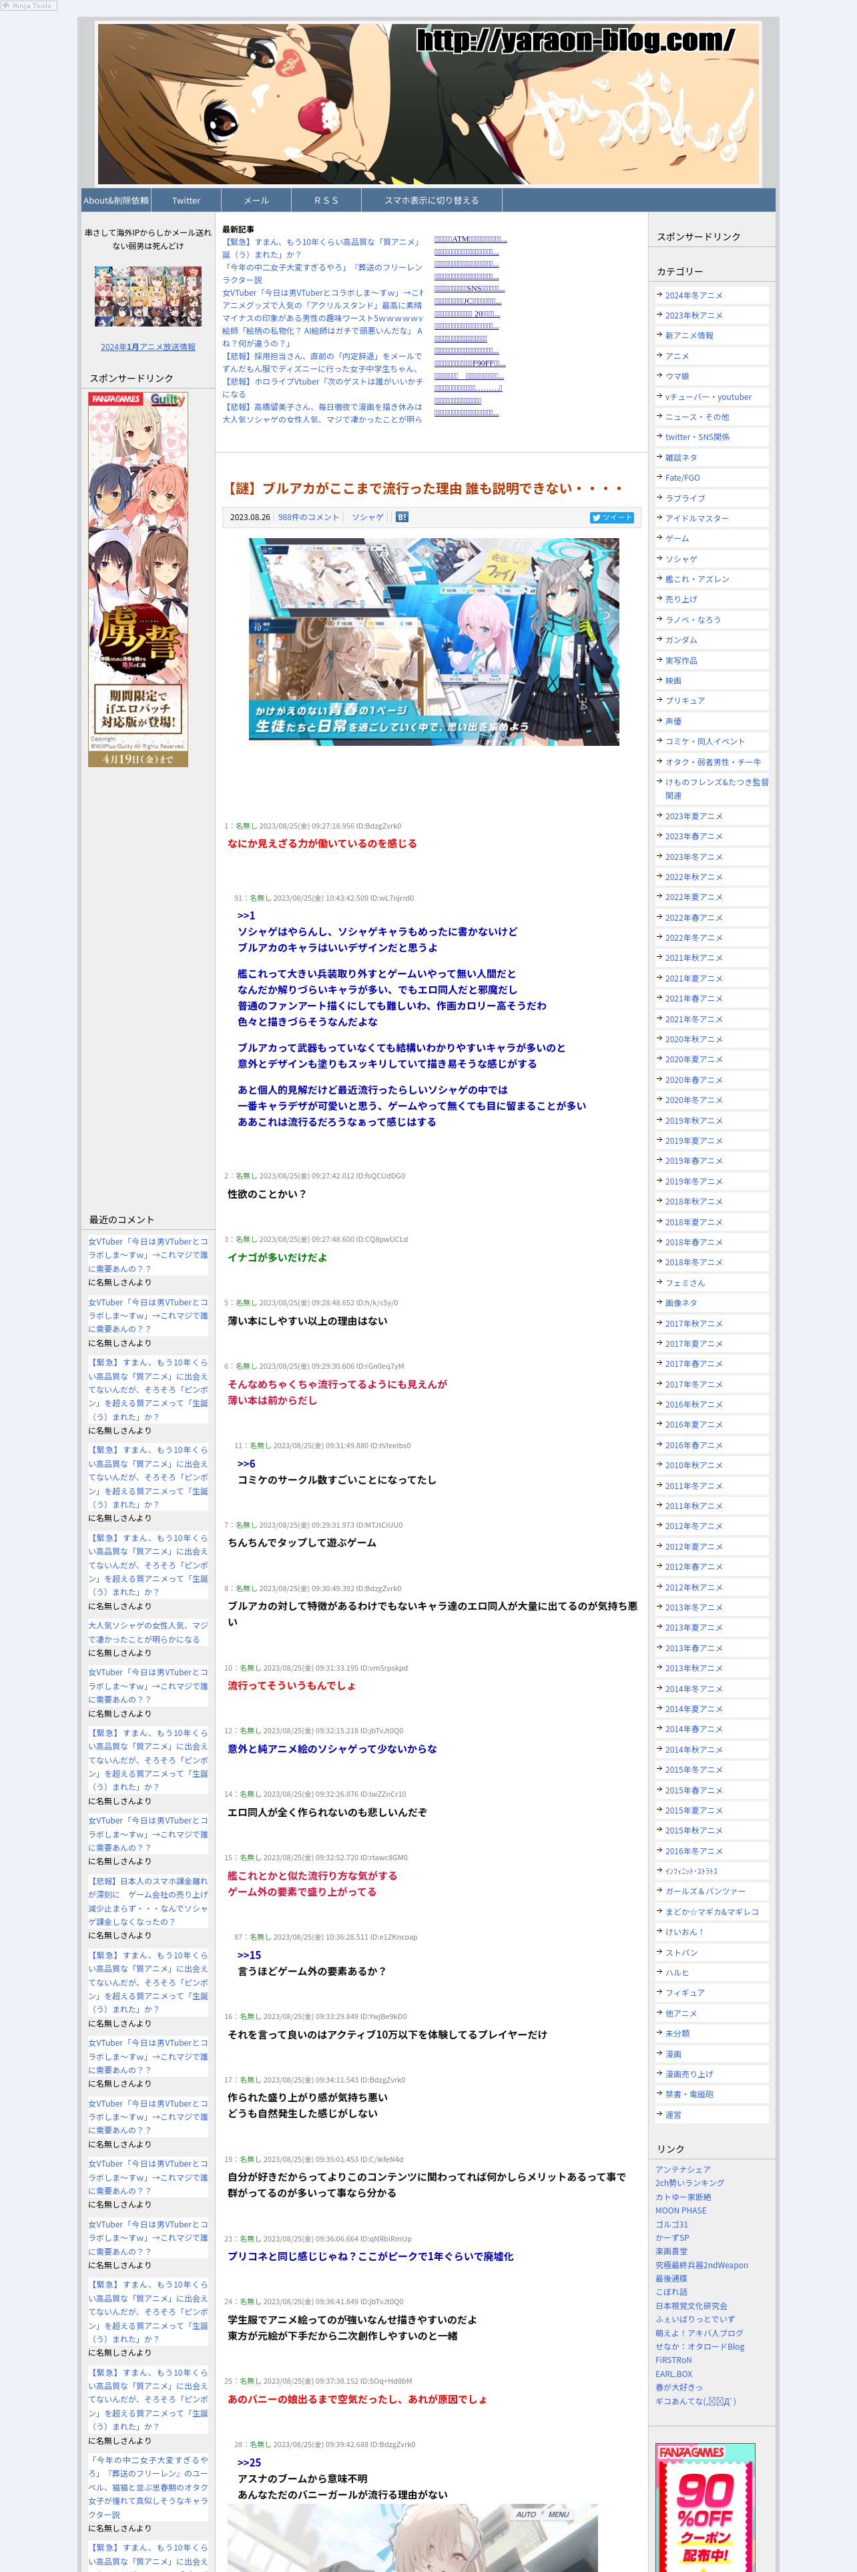Open category けいおん!
Screen dimensions: 857x2572
point(685,1932)
